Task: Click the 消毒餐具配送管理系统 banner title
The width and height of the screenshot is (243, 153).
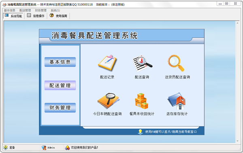Action: coord(94,36)
